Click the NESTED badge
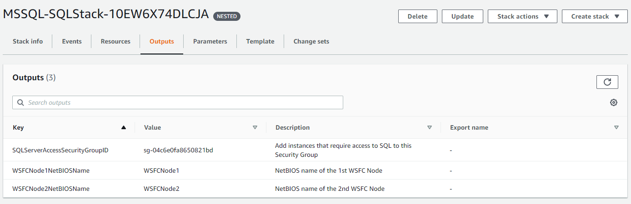Image resolution: width=631 pixels, height=204 pixels. tap(227, 16)
